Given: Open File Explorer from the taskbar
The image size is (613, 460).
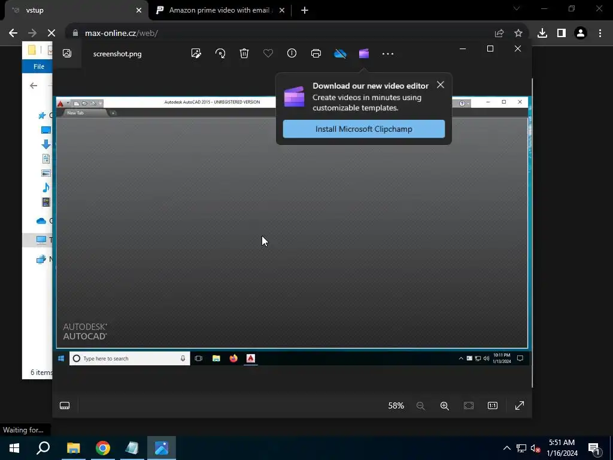Looking at the screenshot, I should point(73,448).
